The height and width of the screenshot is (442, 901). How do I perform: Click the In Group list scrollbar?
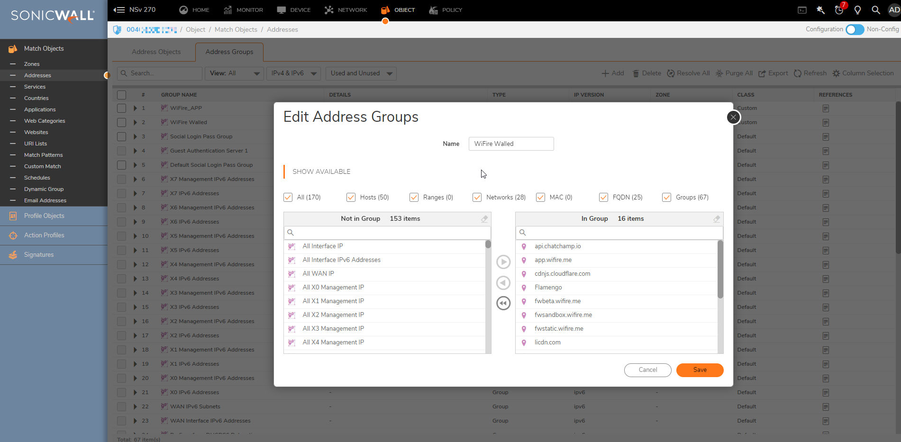(720, 269)
